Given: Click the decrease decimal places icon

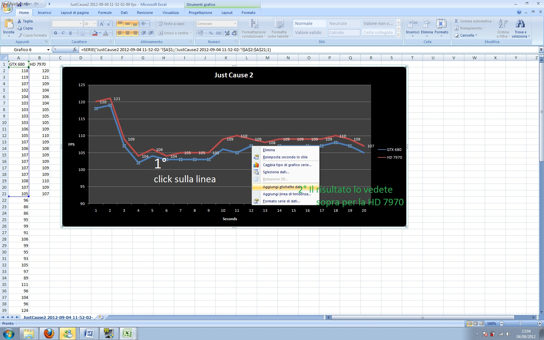Looking at the screenshot, I should pyautogui.click(x=234, y=33).
